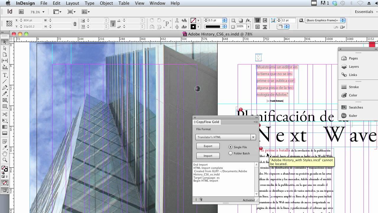This screenshot has height=213, width=378.
Task: Select the Page tool
Action: coord(5,54)
